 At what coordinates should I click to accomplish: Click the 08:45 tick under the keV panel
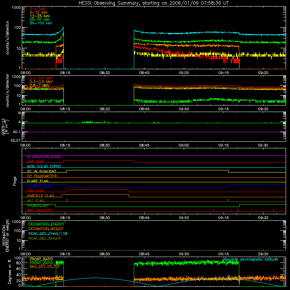tap(144, 73)
